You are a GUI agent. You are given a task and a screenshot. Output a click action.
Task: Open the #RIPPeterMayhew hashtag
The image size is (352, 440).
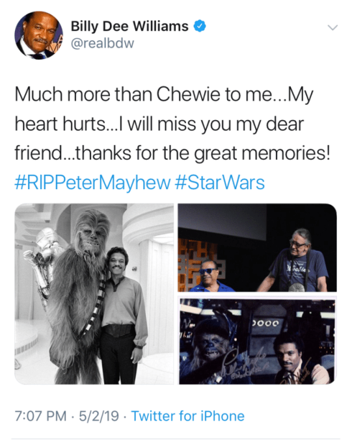(x=92, y=183)
